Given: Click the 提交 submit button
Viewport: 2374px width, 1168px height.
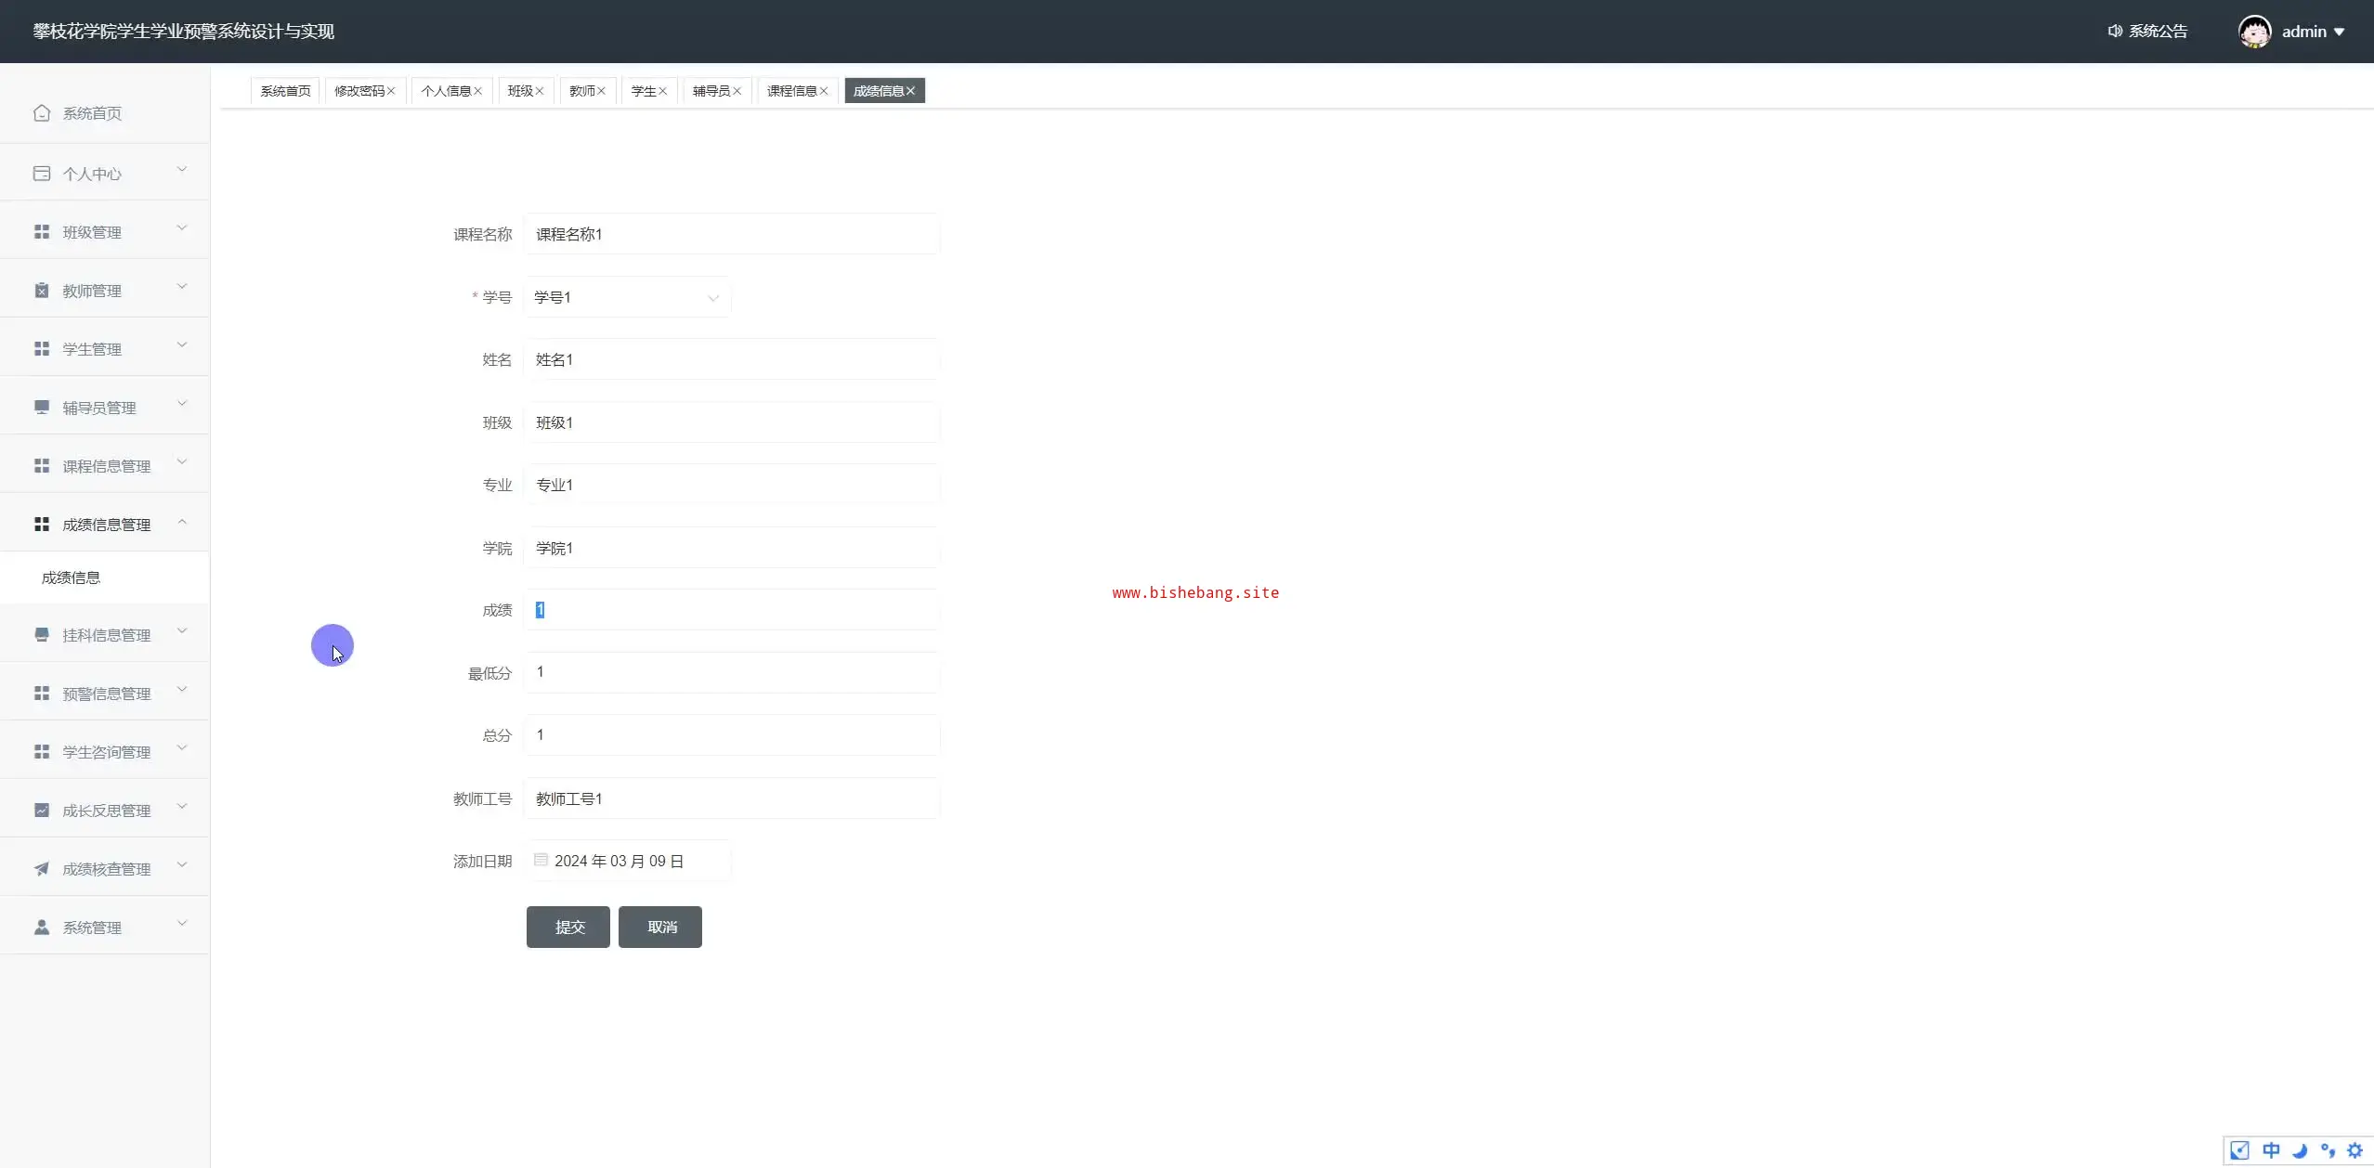Looking at the screenshot, I should coord(568,927).
